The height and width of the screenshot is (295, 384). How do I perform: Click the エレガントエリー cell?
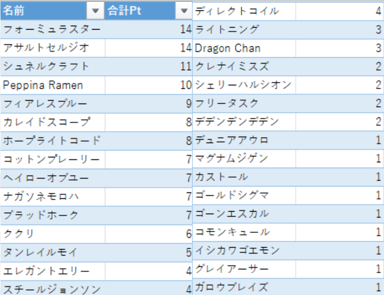[x=52, y=271]
